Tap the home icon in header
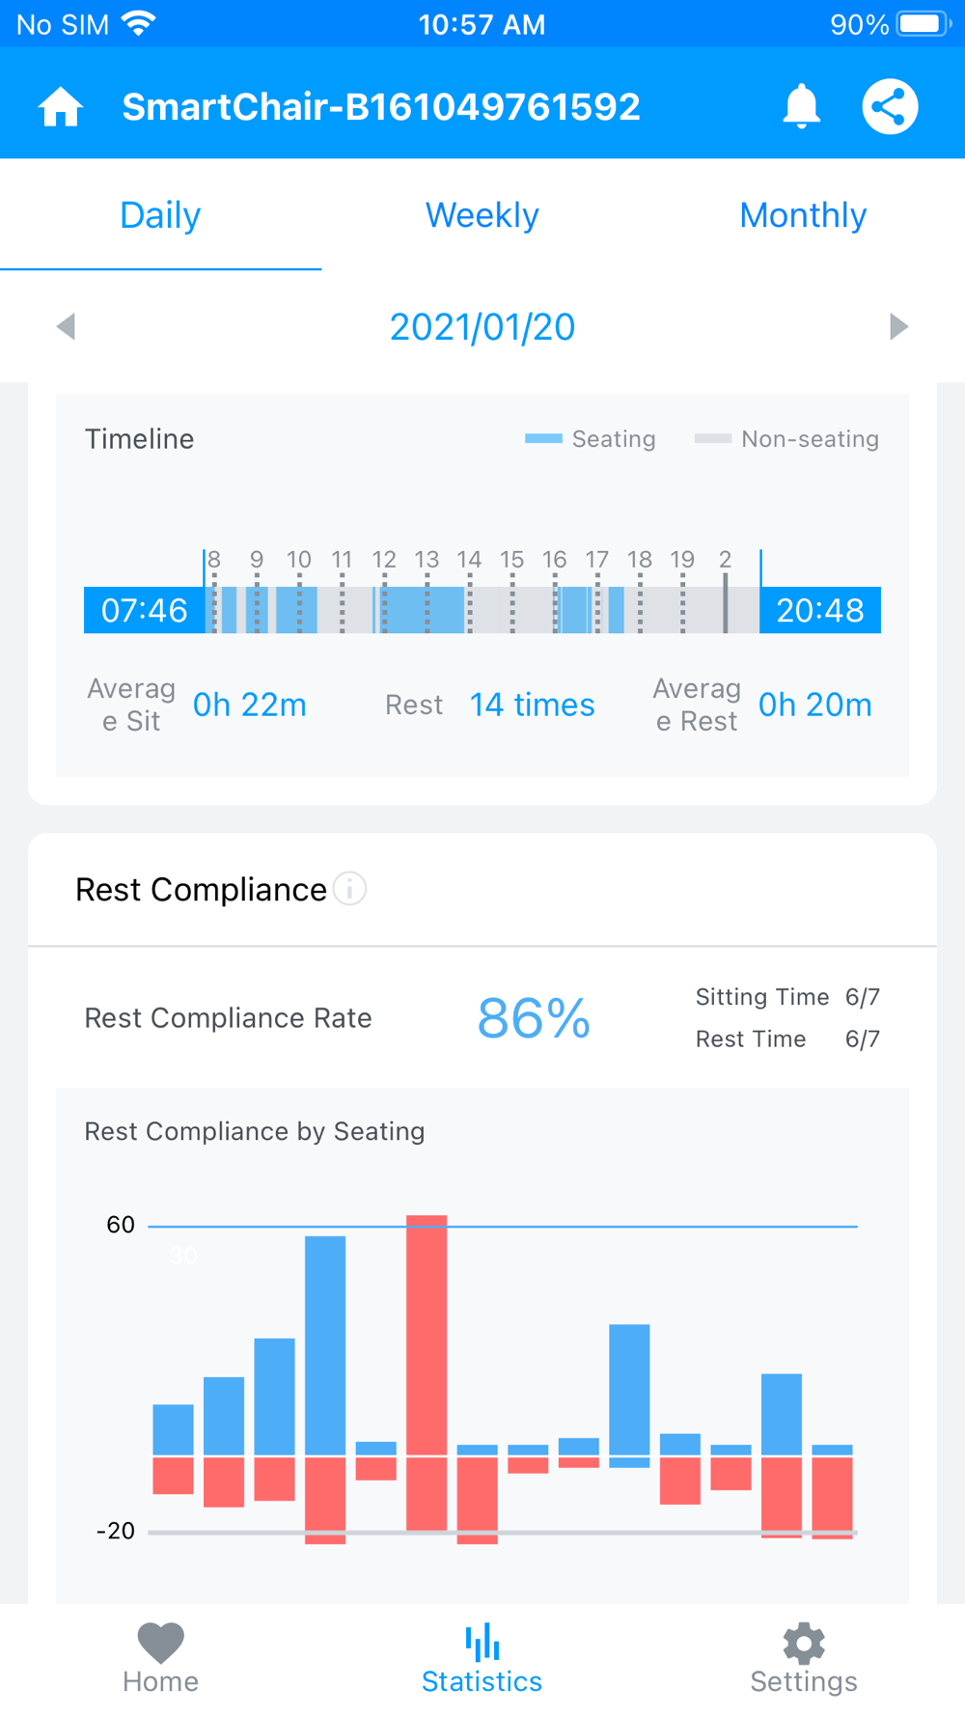The image size is (965, 1716). coord(61,106)
